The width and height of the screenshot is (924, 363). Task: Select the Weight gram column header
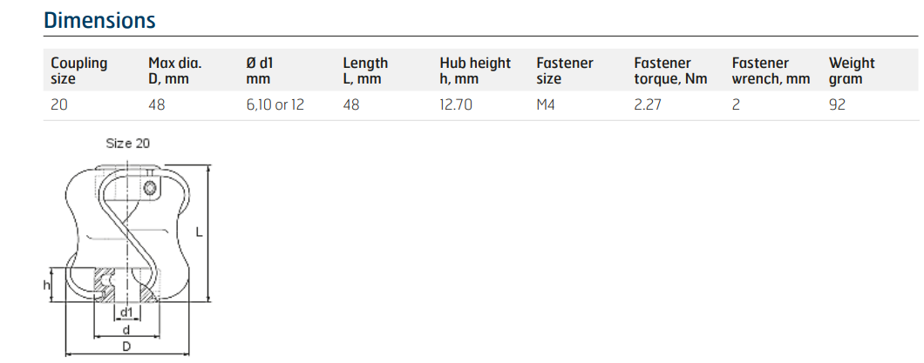click(852, 71)
